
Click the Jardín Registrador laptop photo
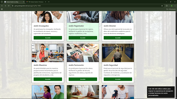(x=83, y=17)
